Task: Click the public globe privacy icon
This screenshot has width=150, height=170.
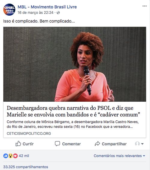Action: click(x=58, y=13)
